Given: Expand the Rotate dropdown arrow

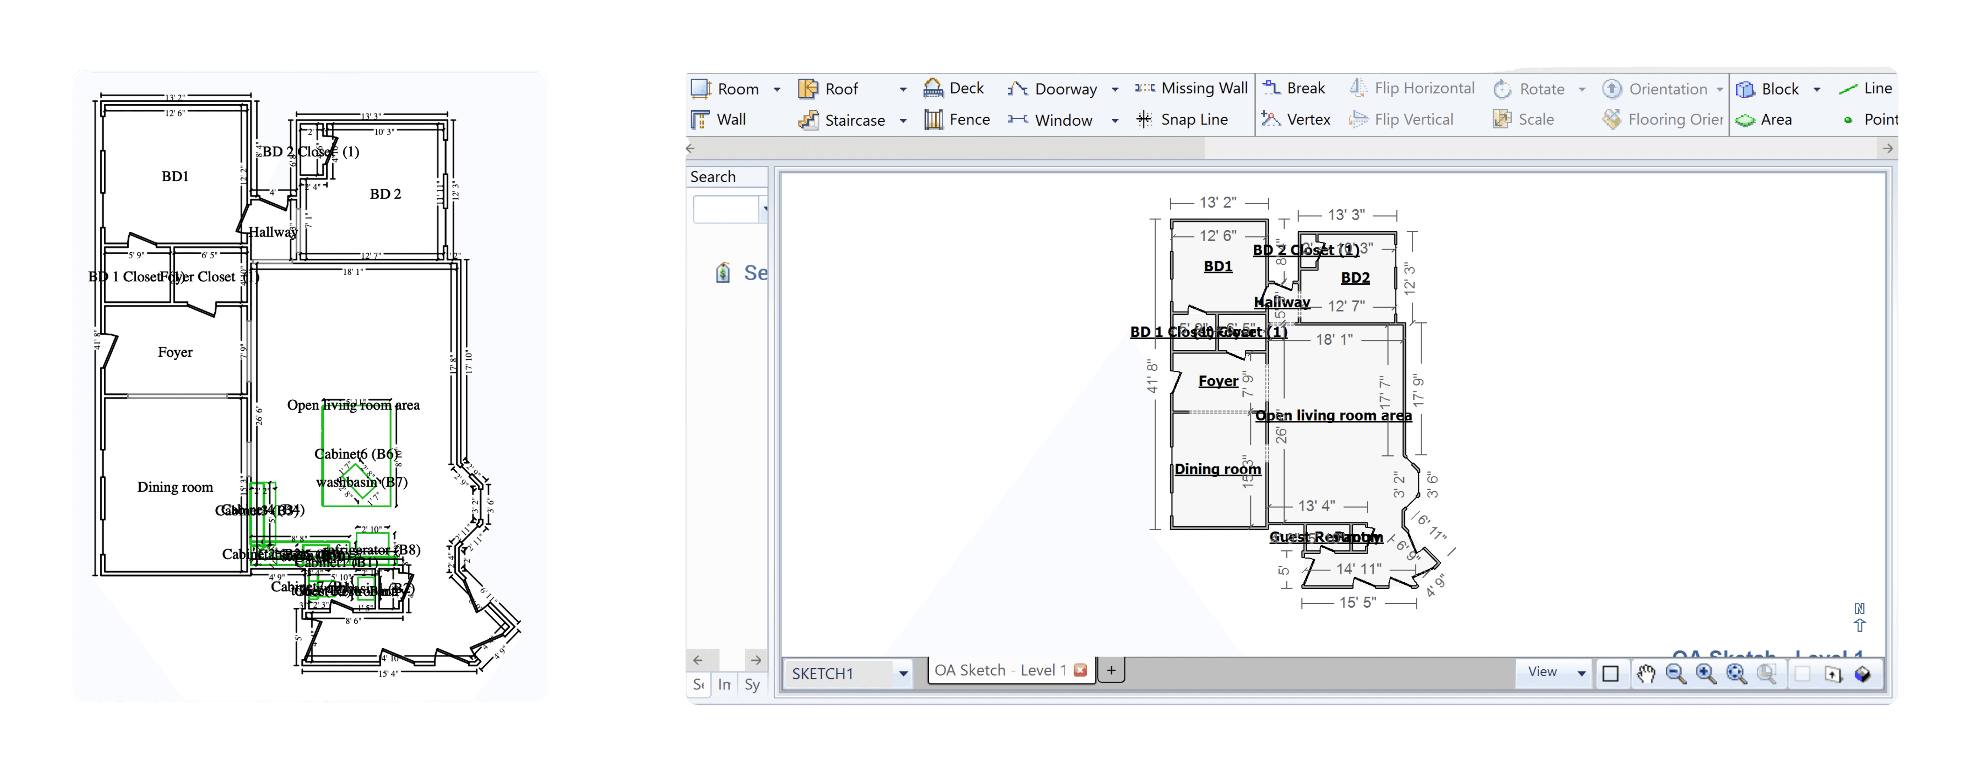Looking at the screenshot, I should 1582,90.
